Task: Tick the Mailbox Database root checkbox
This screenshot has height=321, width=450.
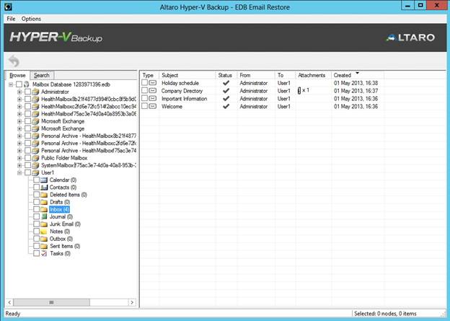Action: (x=19, y=84)
